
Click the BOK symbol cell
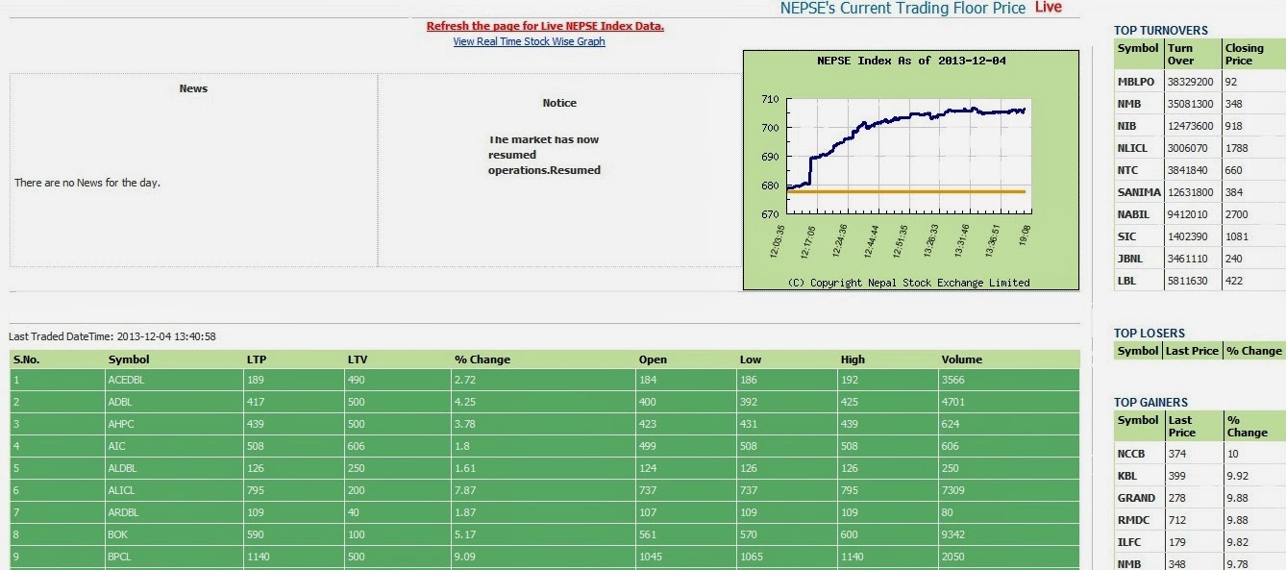point(118,534)
